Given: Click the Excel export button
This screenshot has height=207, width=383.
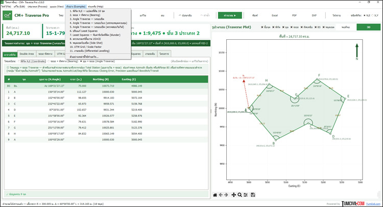Looking at the screenshot, I should click(x=275, y=15).
